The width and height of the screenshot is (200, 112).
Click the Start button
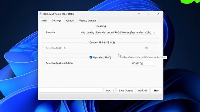point(157,91)
